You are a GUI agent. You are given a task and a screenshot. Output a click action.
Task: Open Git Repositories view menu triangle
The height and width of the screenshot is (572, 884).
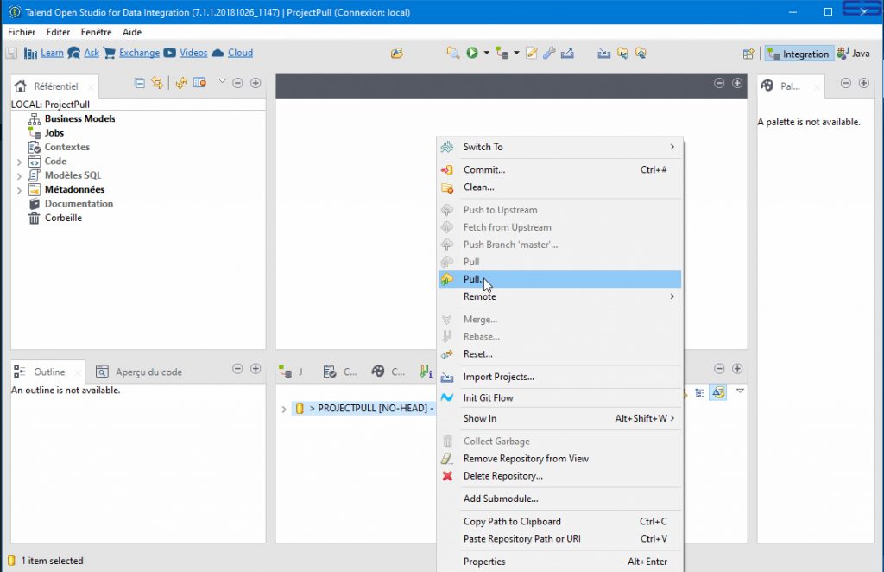pos(740,391)
